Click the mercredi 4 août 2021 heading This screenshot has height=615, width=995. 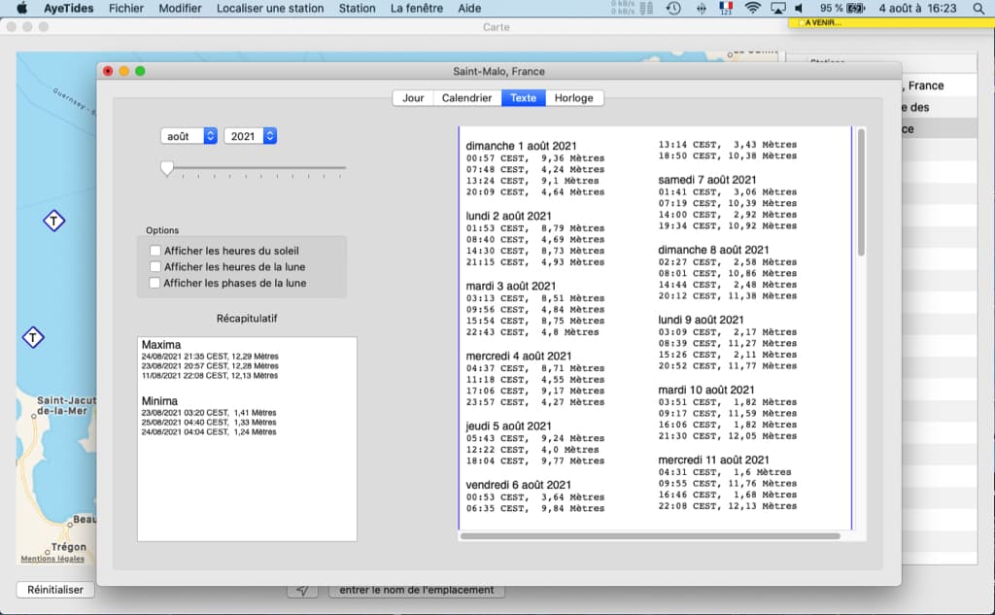[519, 356]
